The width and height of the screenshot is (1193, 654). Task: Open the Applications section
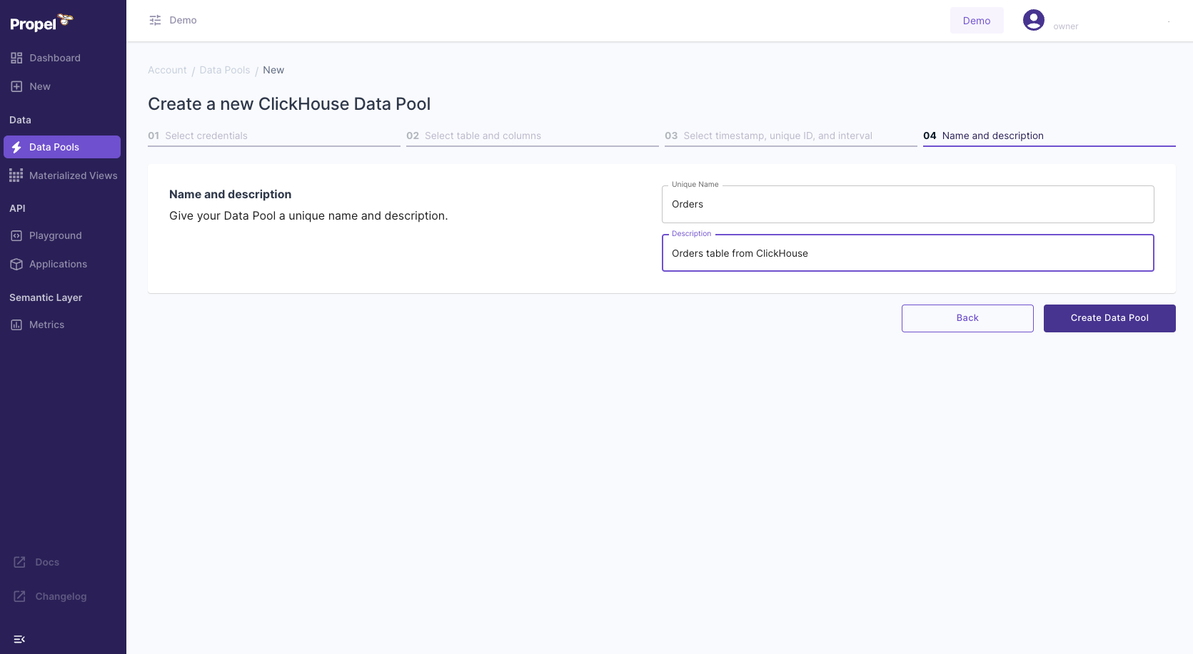(x=58, y=264)
